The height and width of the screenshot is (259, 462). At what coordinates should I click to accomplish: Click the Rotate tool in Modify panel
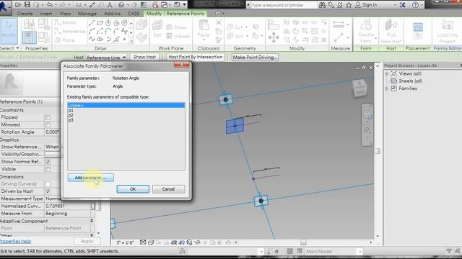(x=296, y=31)
